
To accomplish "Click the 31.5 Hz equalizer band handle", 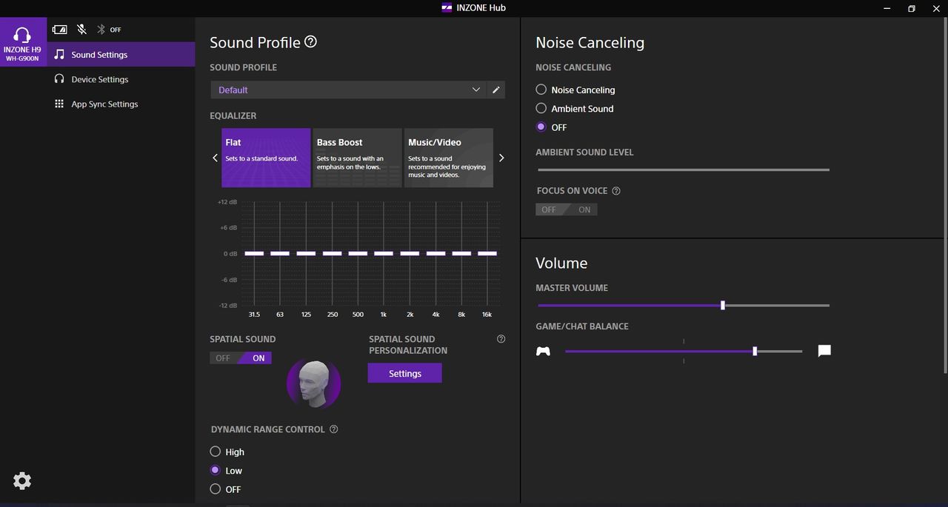I will click(254, 253).
